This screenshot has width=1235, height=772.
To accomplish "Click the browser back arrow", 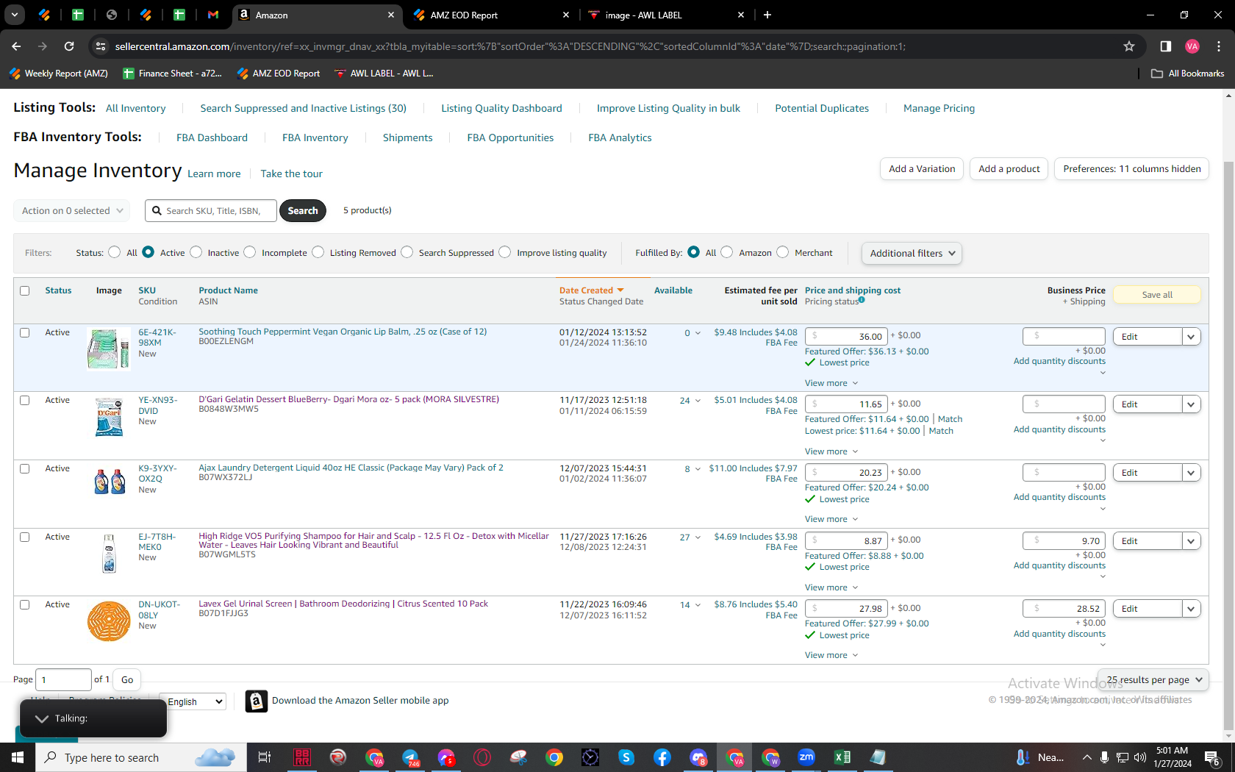I will 16,46.
